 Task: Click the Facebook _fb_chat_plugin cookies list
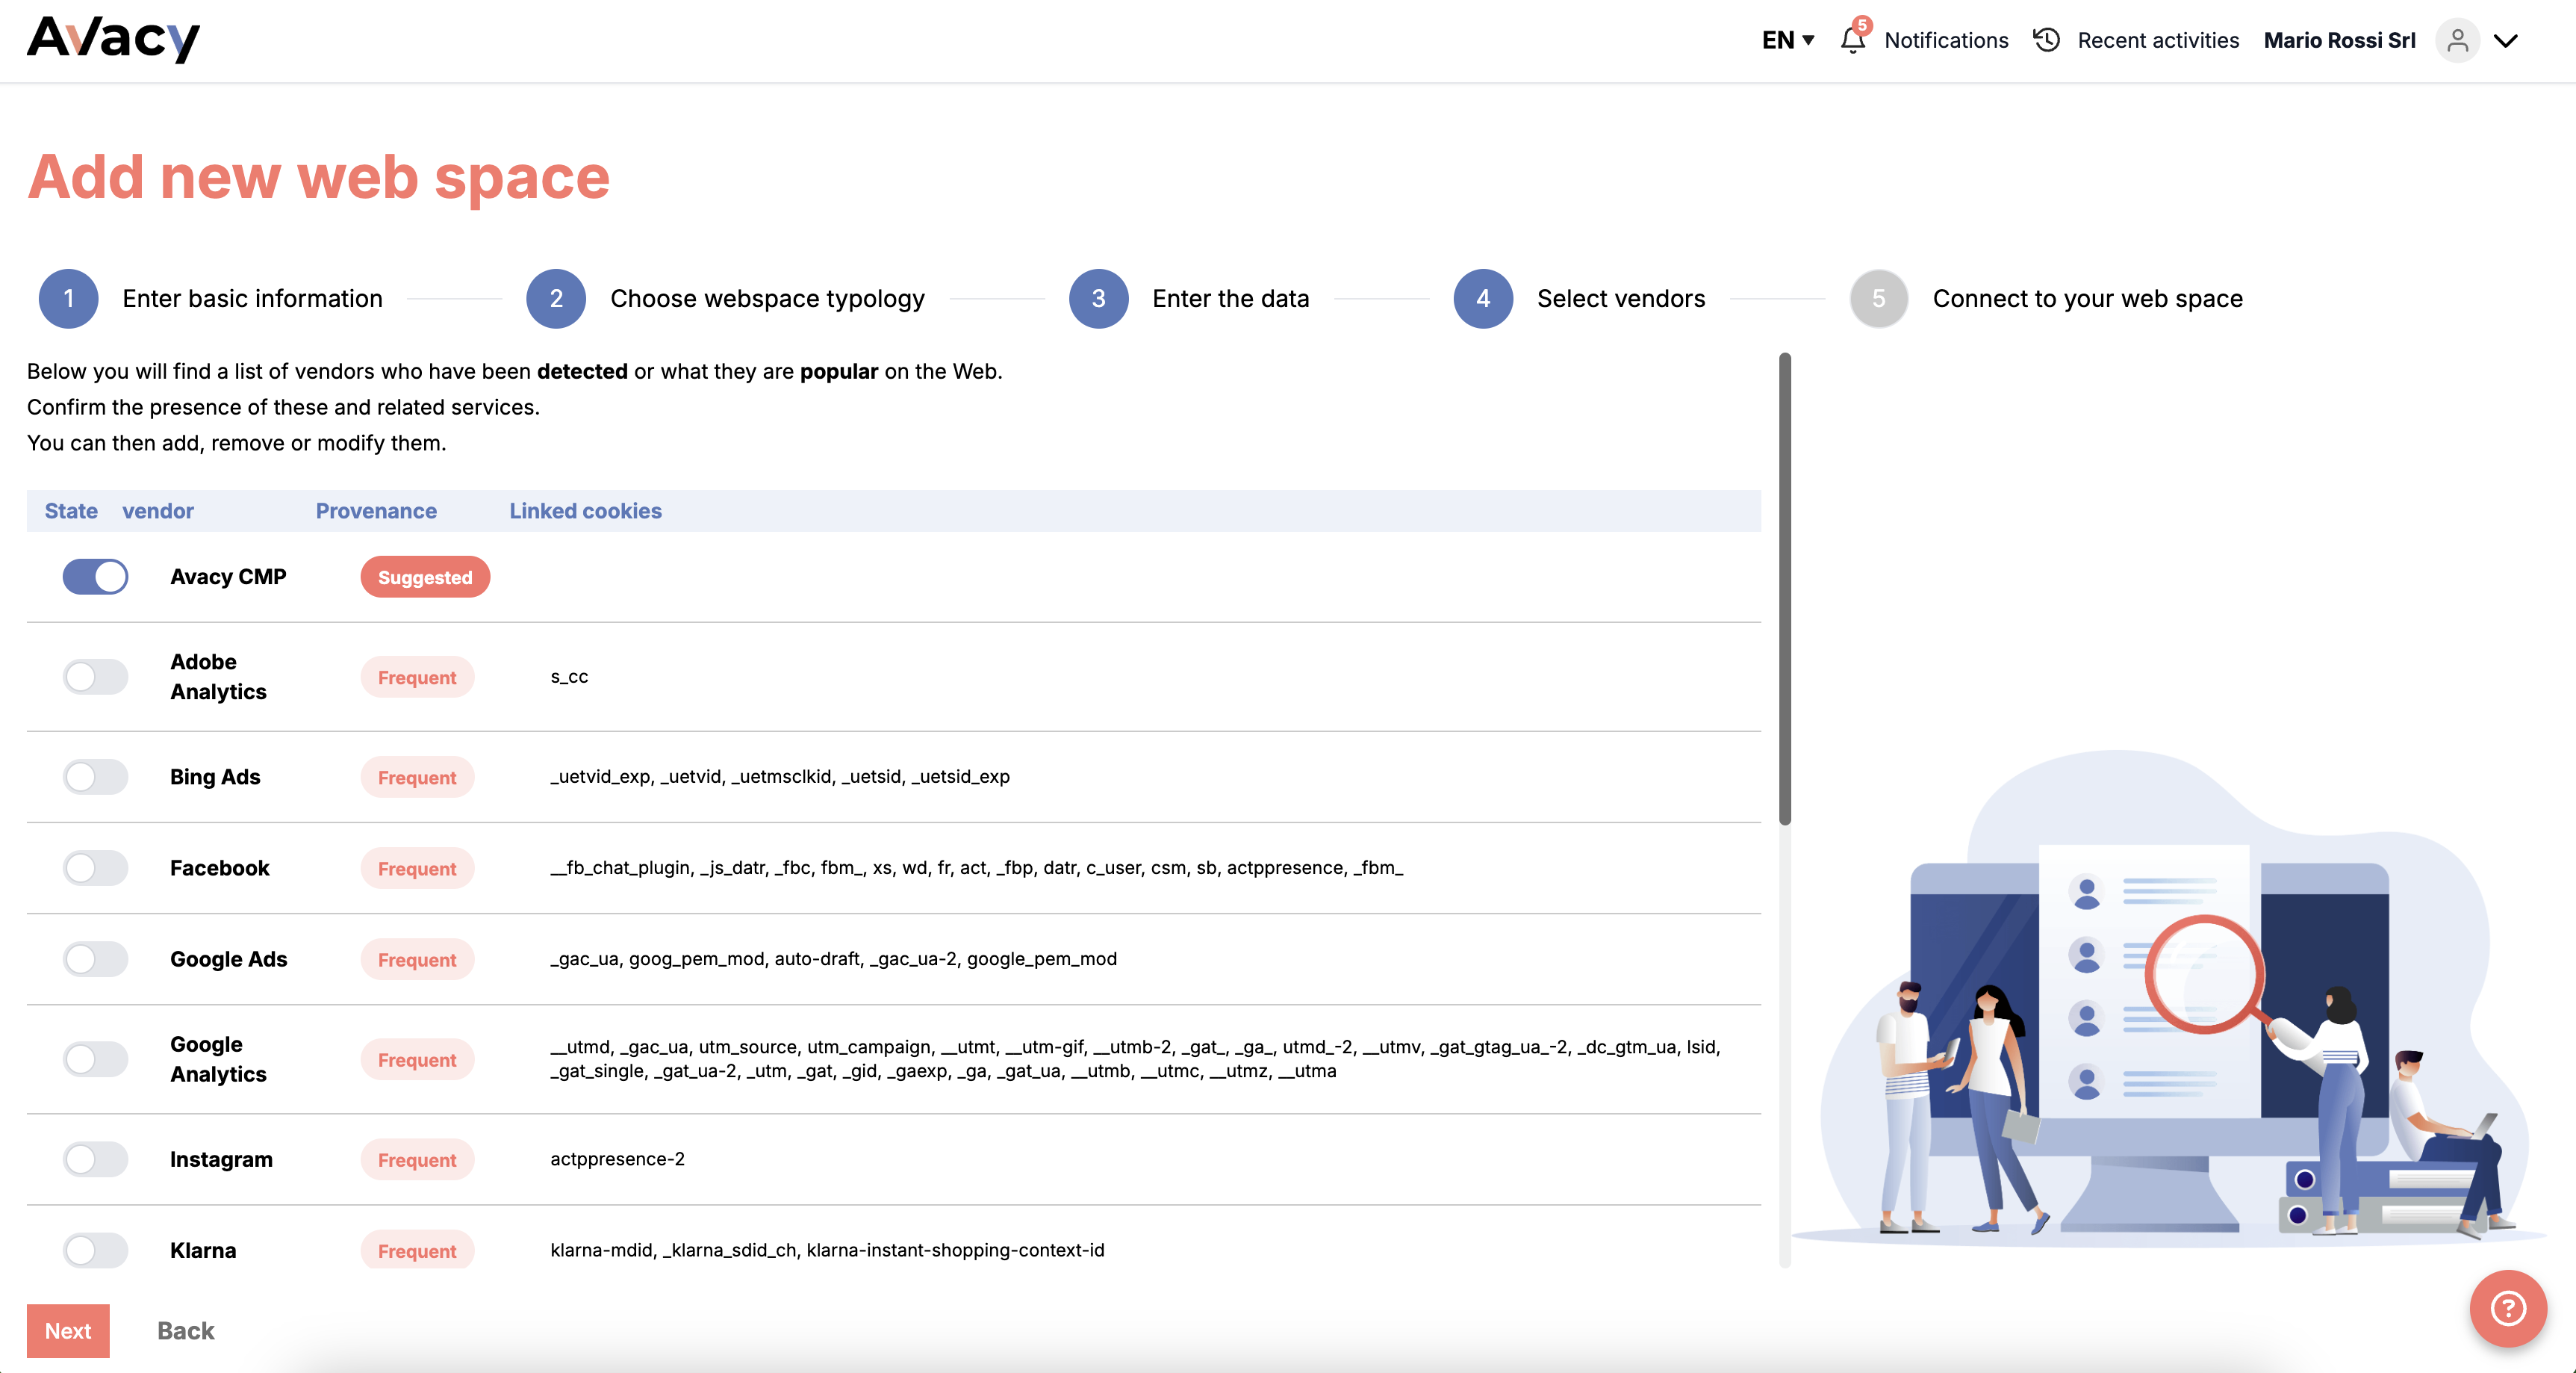point(977,867)
